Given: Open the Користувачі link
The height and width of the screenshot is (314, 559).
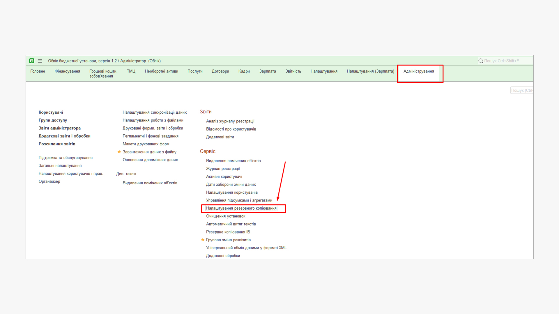Looking at the screenshot, I should (x=51, y=112).
